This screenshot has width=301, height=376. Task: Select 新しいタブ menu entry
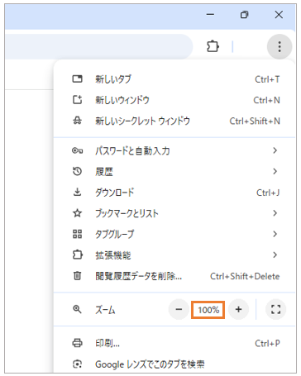click(x=174, y=79)
